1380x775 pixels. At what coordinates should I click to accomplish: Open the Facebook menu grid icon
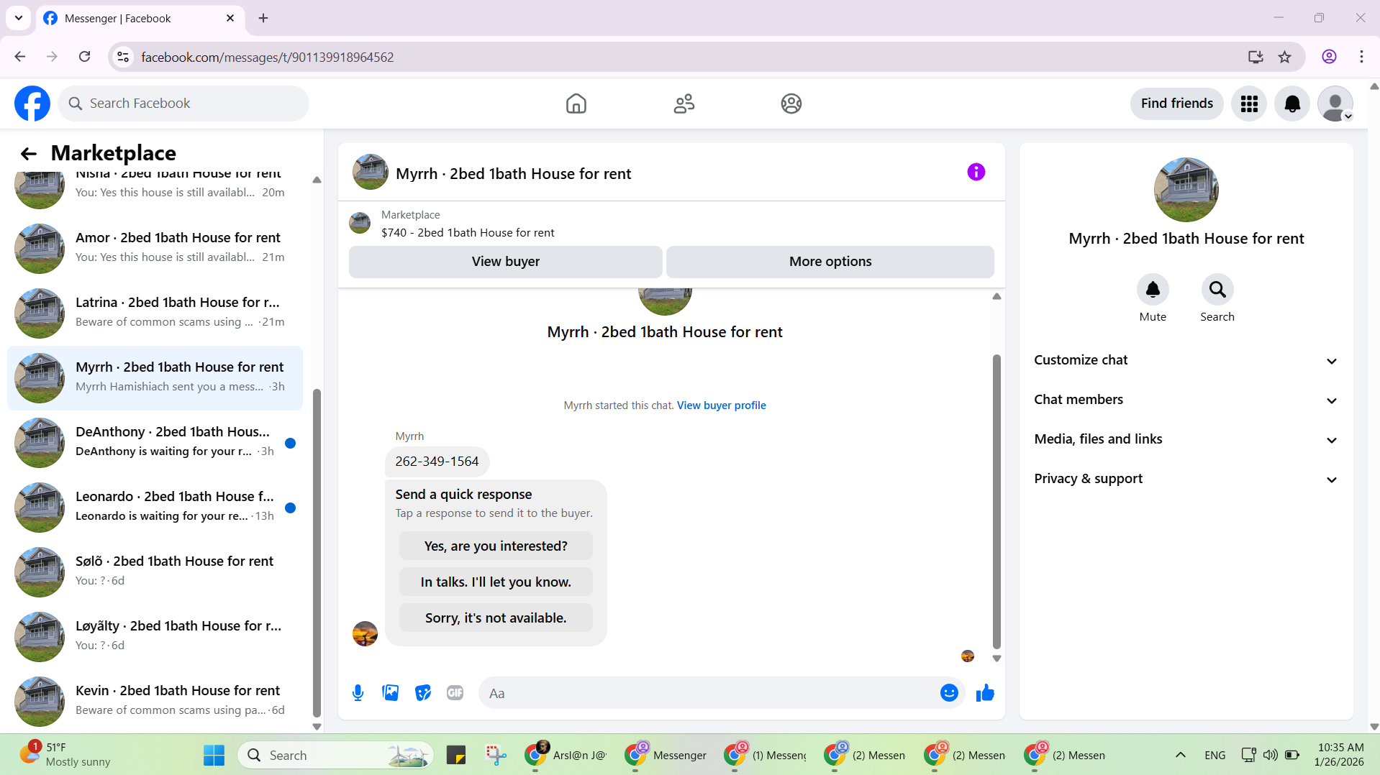pyautogui.click(x=1249, y=104)
